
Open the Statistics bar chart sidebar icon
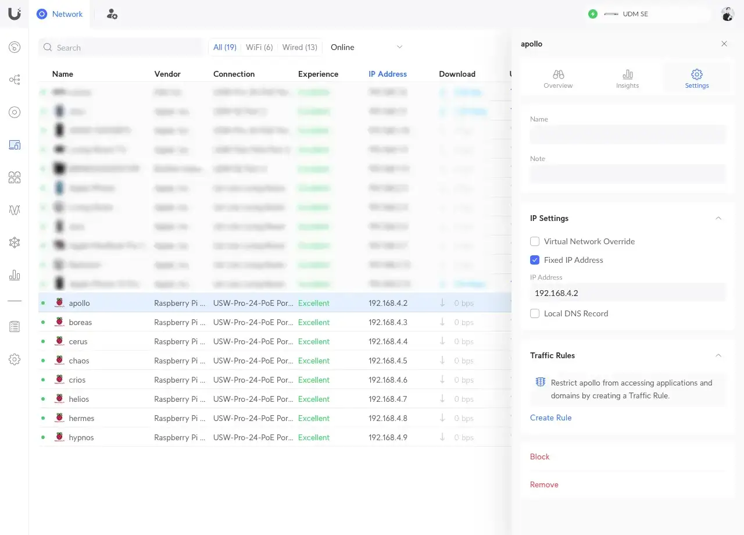coord(15,275)
